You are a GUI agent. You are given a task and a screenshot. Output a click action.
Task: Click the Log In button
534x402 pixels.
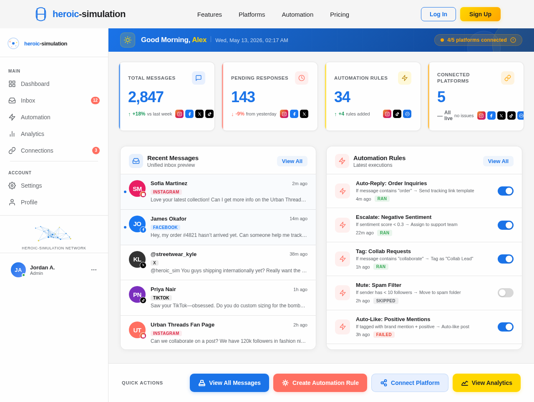pos(438,14)
